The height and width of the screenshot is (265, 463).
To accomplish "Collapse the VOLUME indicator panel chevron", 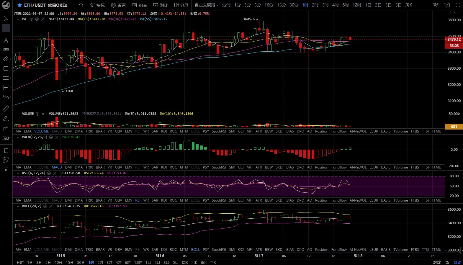I will (x=18, y=114).
